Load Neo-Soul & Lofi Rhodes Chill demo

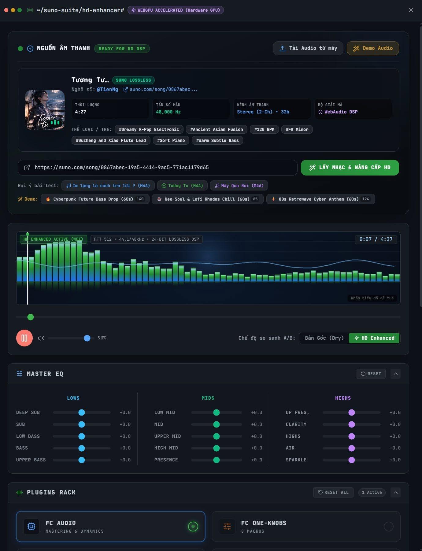208,199
